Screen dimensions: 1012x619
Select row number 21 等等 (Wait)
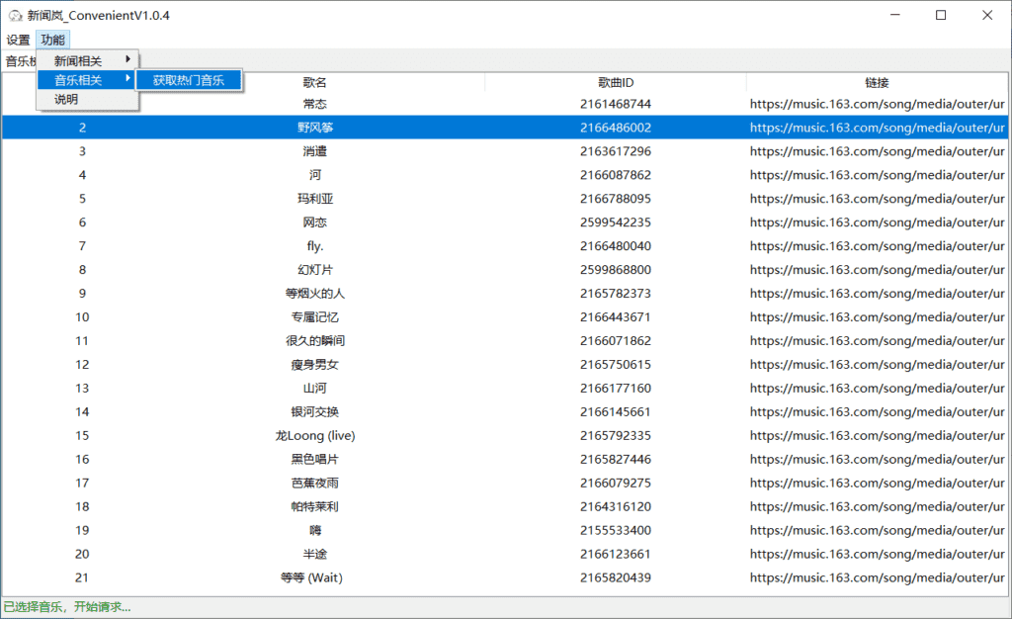coord(82,577)
